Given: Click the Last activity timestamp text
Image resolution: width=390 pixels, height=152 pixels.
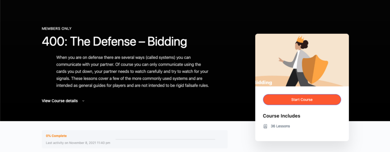Looking at the screenshot, I should pyautogui.click(x=78, y=143).
